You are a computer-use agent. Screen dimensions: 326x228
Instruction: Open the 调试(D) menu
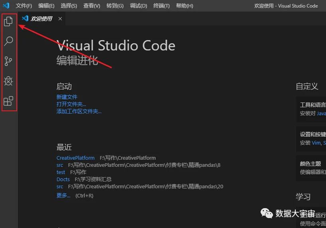click(x=138, y=6)
